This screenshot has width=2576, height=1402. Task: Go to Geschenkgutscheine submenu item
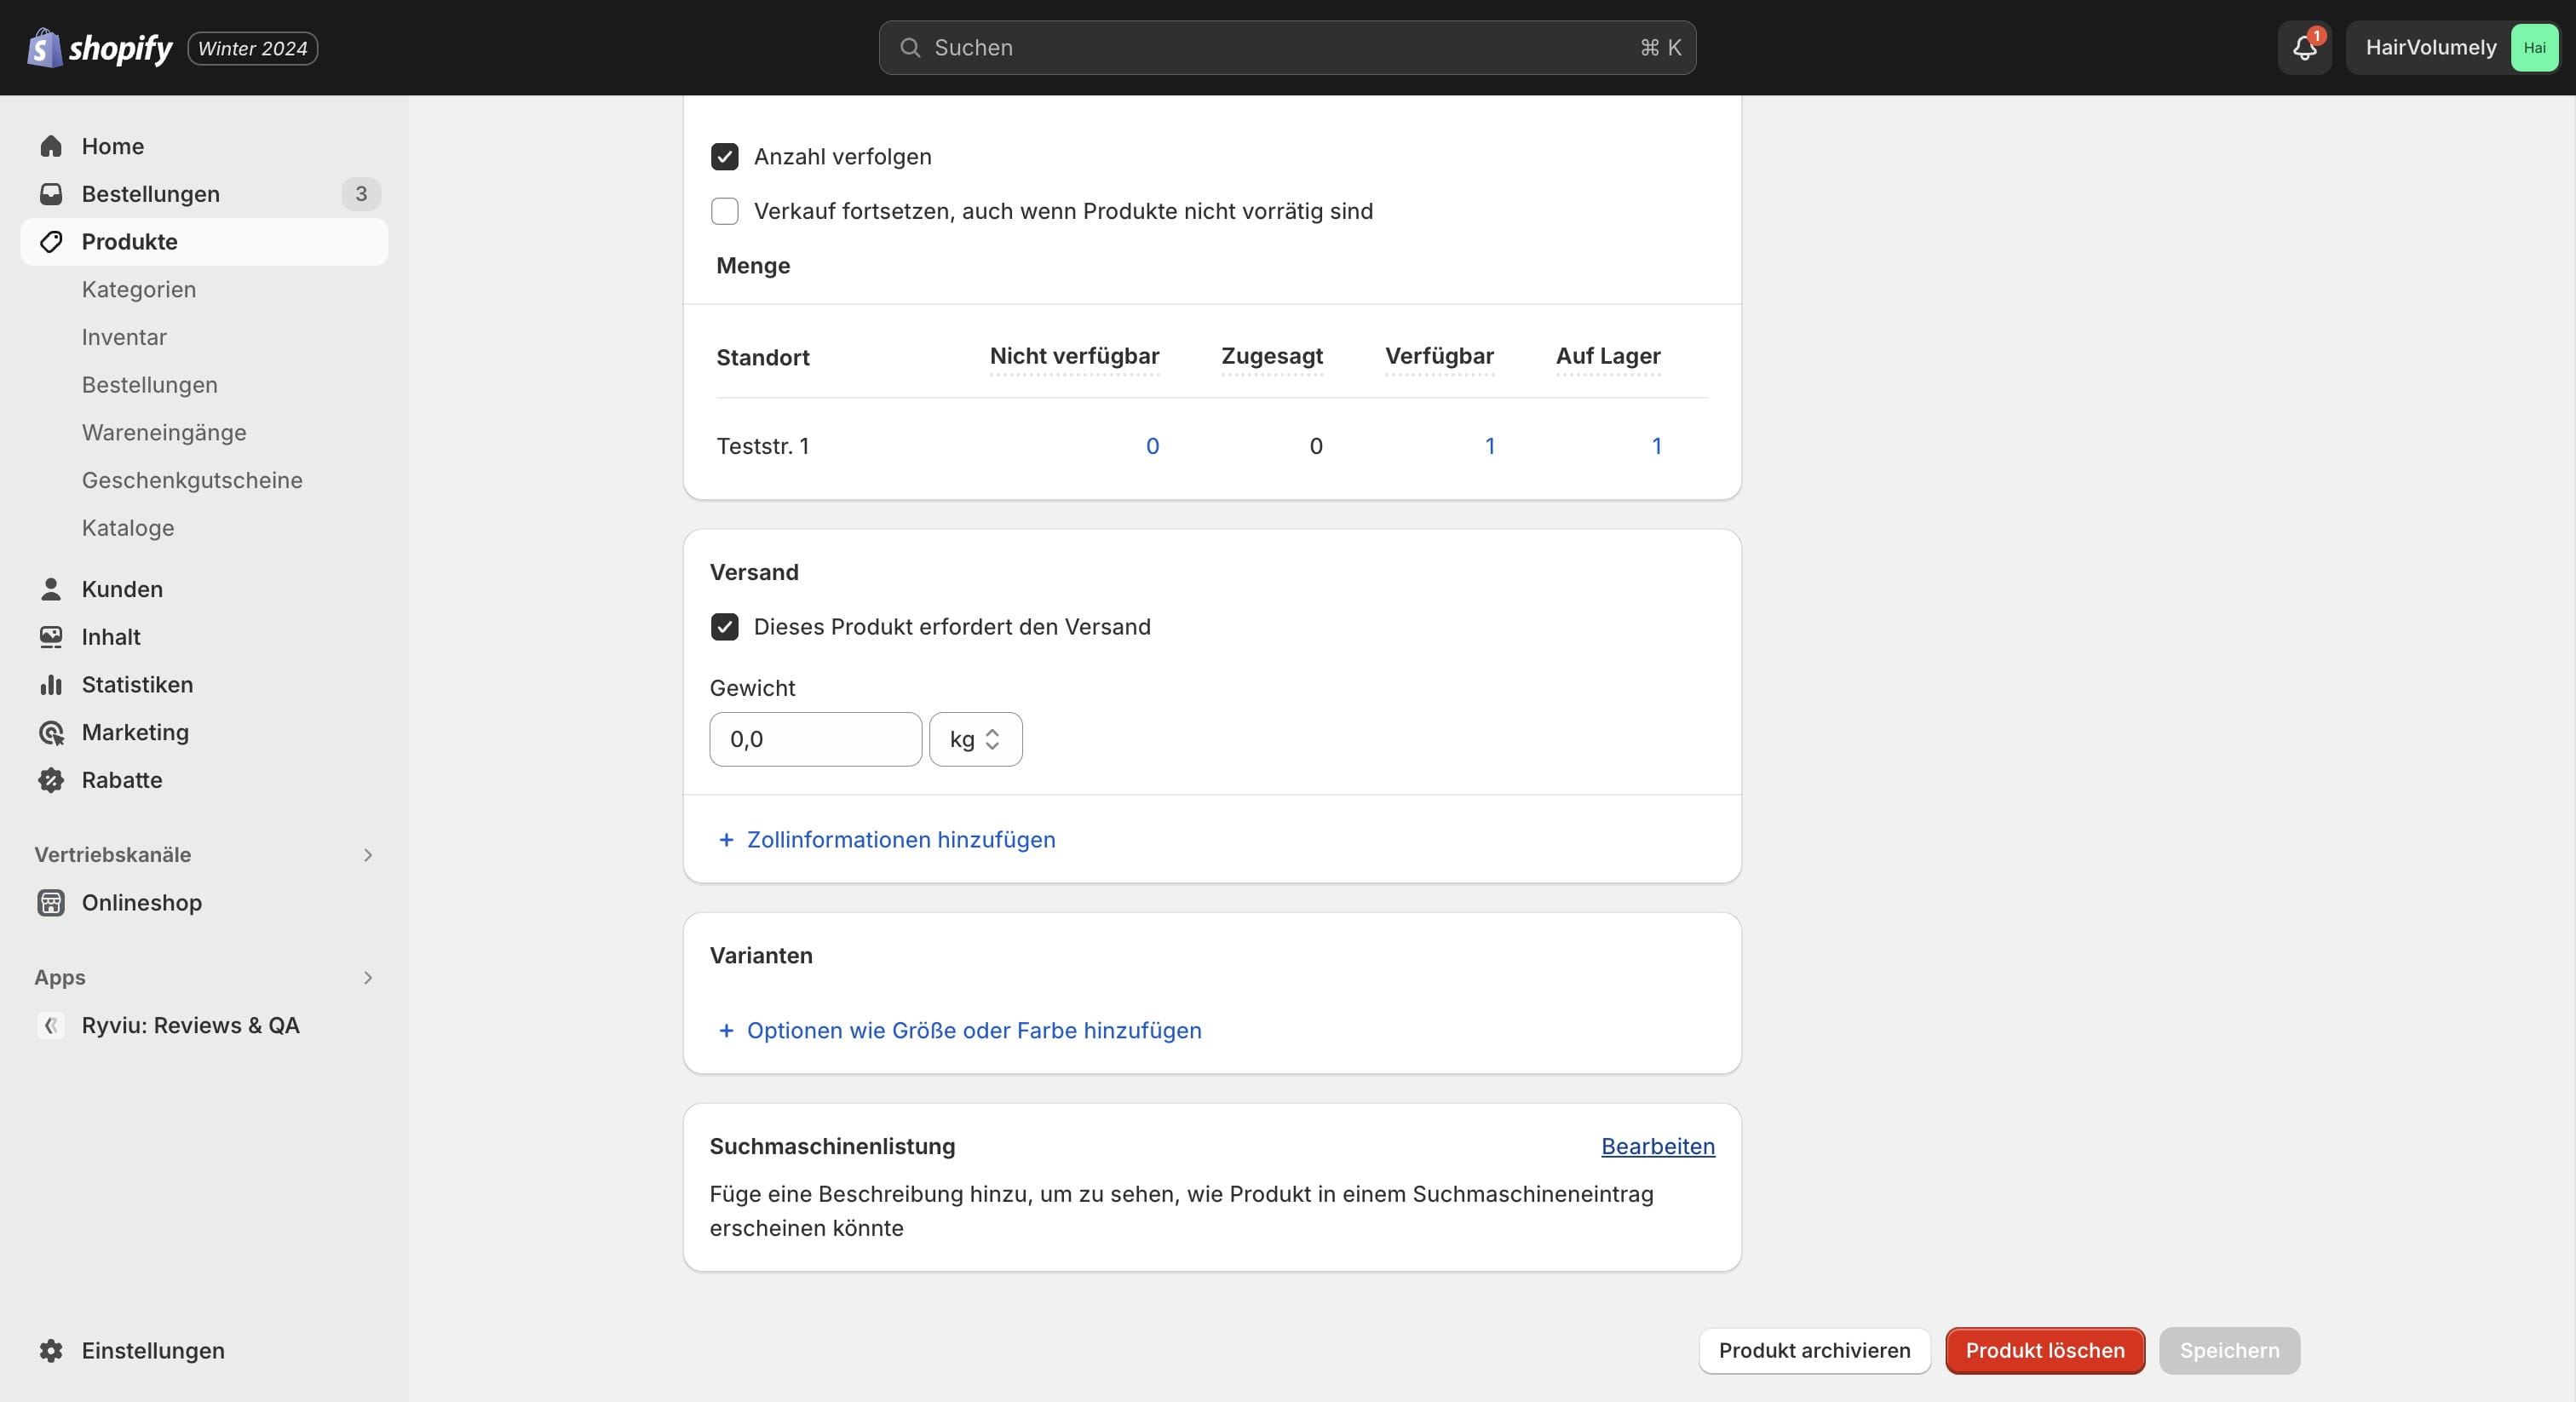click(x=192, y=480)
